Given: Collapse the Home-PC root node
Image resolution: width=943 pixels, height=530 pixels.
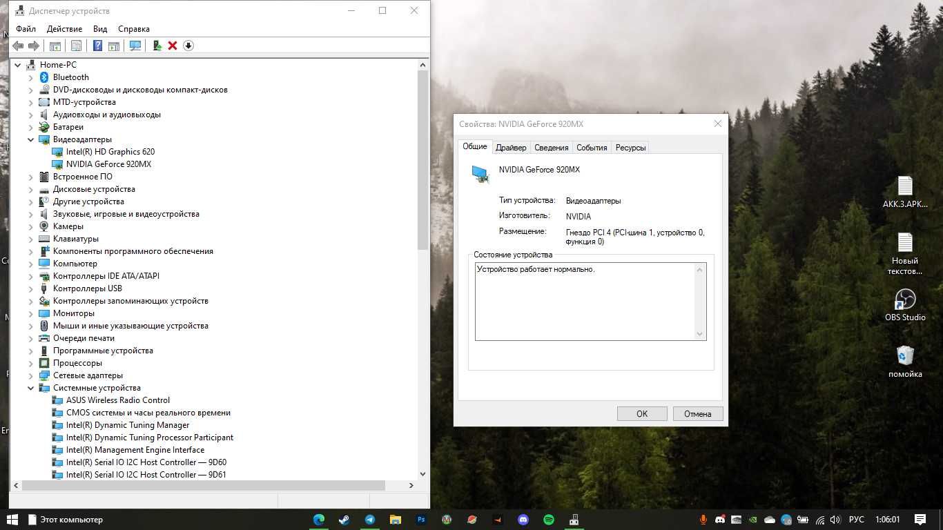Looking at the screenshot, I should tap(17, 65).
